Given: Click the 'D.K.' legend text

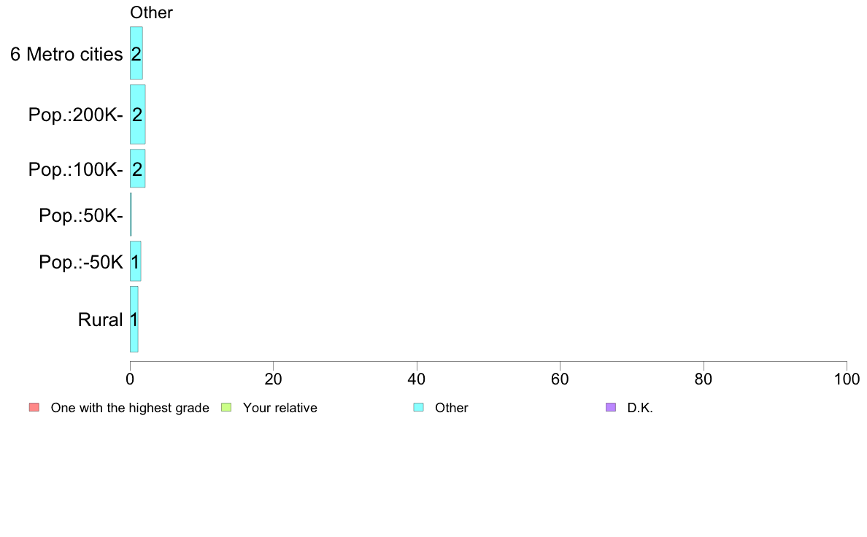Looking at the screenshot, I should pyautogui.click(x=640, y=408).
